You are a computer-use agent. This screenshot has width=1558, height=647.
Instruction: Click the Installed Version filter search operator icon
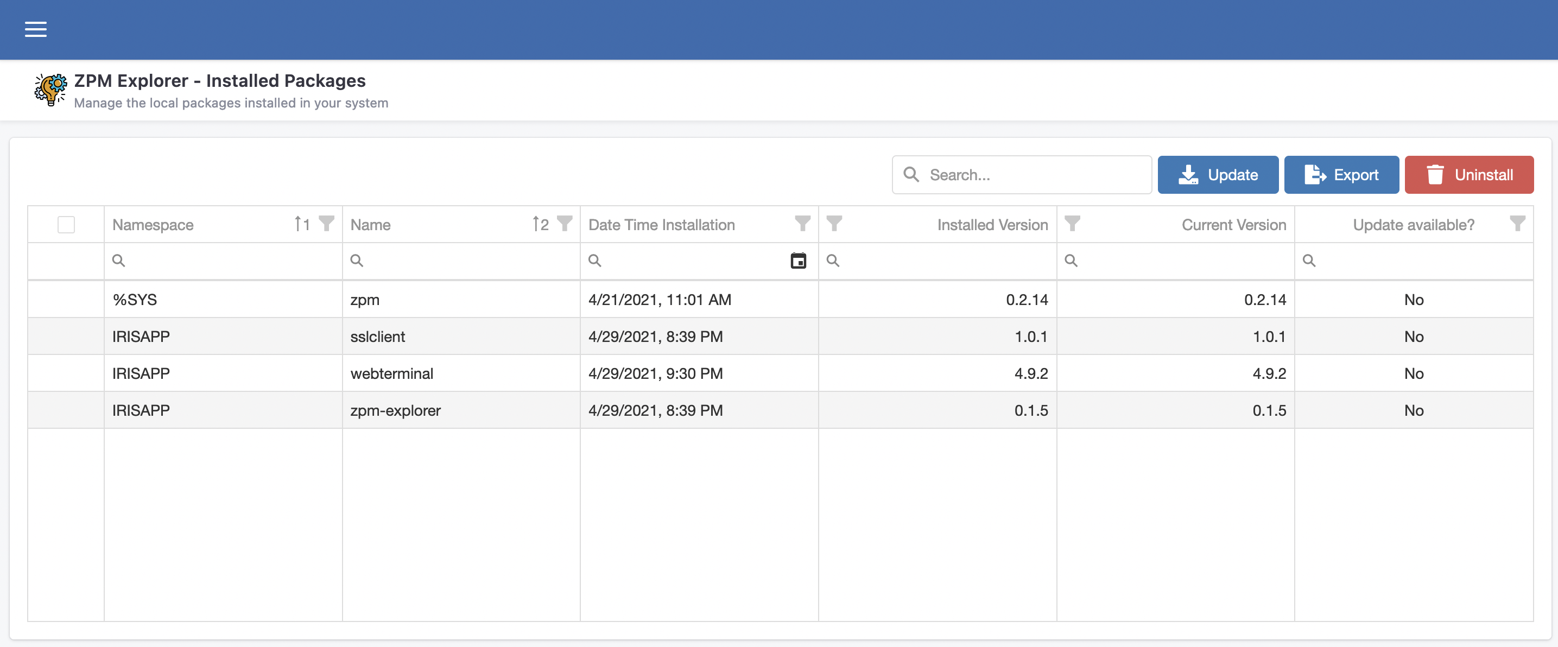coord(833,261)
